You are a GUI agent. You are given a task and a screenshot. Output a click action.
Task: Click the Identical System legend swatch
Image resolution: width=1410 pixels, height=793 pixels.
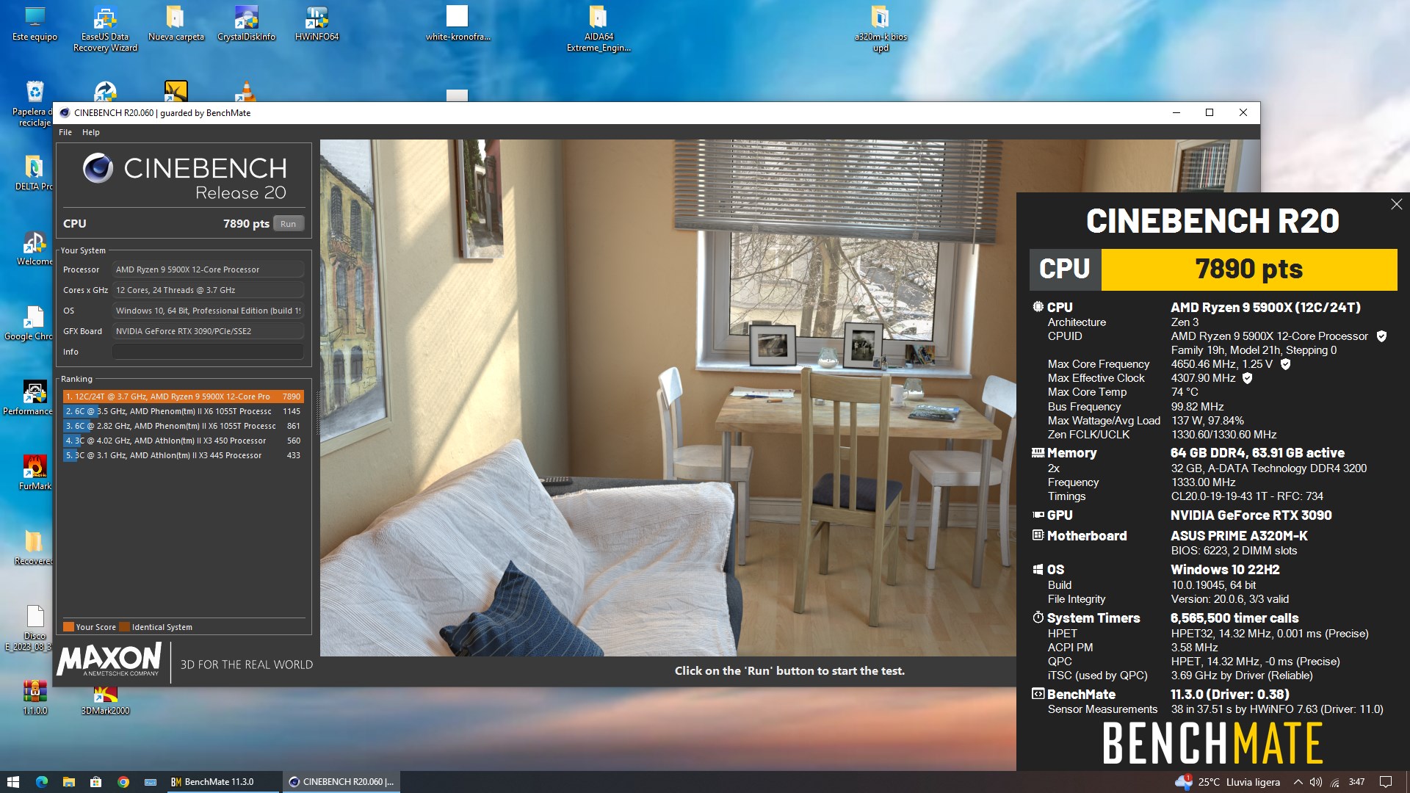pos(124,627)
